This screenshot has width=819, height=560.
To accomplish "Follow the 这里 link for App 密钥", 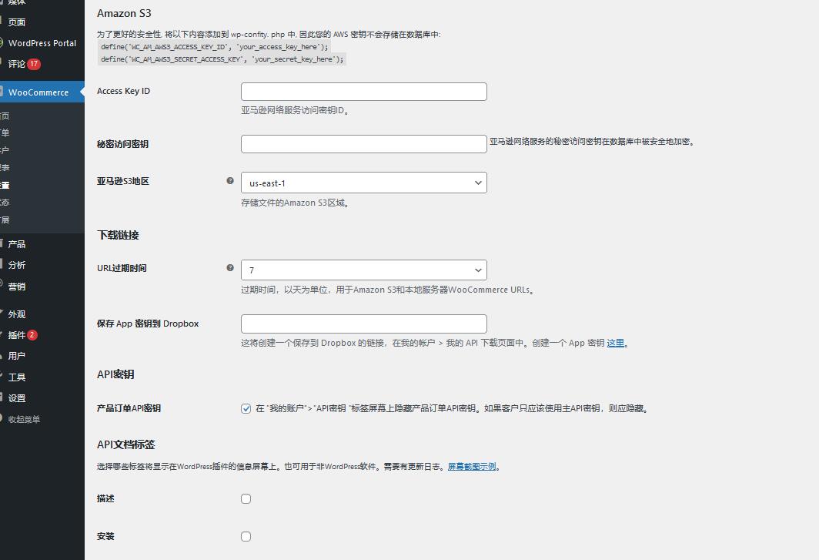I will [615, 343].
